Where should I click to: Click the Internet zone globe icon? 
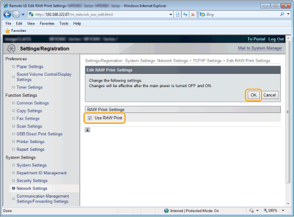(x=167, y=211)
